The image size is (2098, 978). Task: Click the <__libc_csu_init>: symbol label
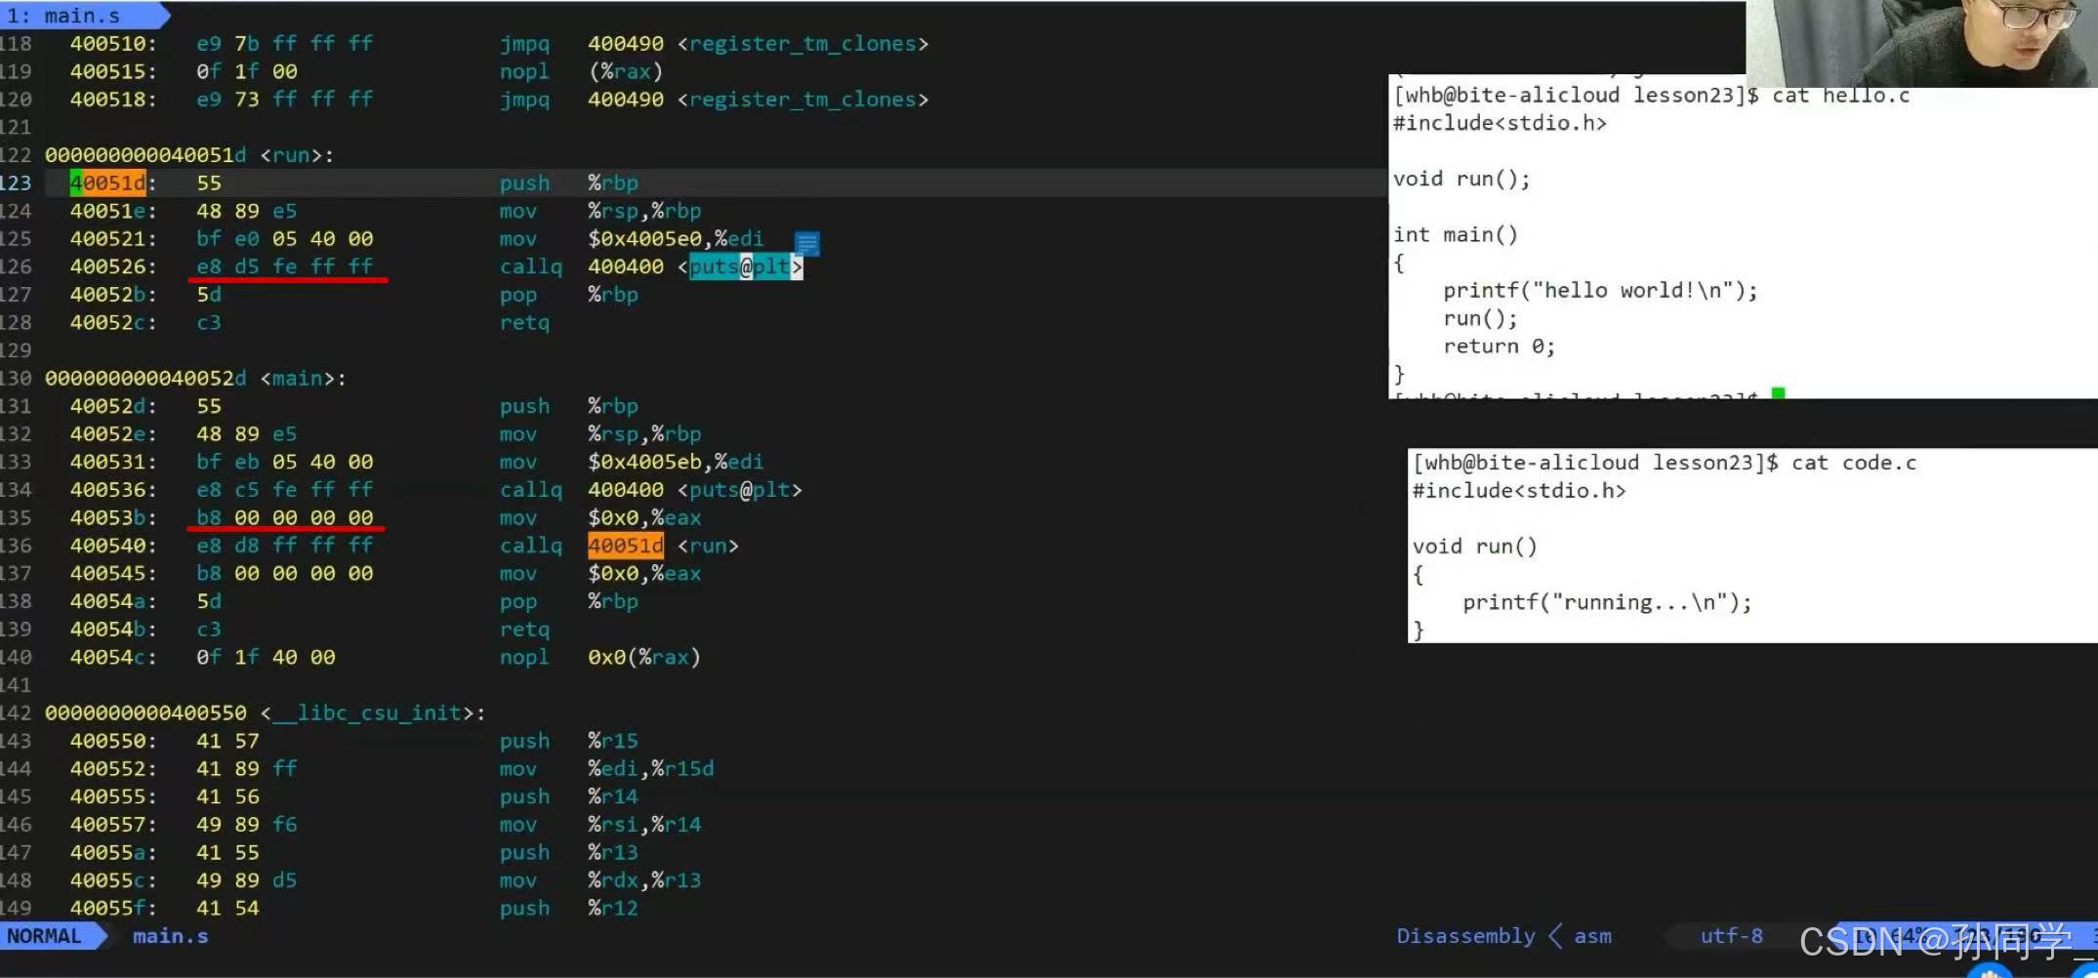[x=373, y=713]
